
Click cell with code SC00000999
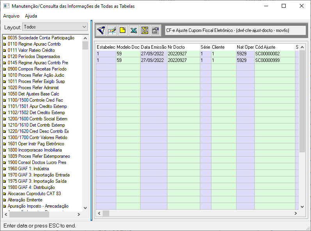[x=275, y=60]
